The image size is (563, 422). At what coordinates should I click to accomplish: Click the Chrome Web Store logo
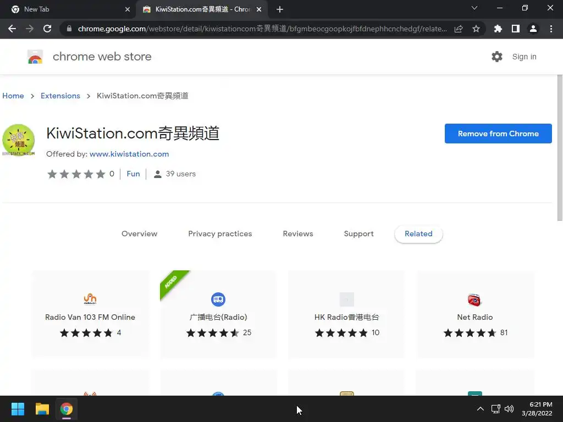click(35, 57)
